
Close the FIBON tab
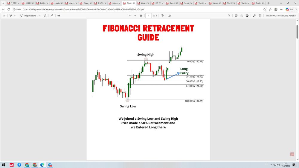click(134, 3)
